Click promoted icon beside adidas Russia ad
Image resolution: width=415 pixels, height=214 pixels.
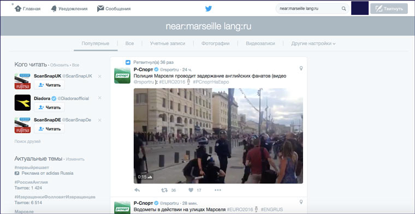(17, 173)
